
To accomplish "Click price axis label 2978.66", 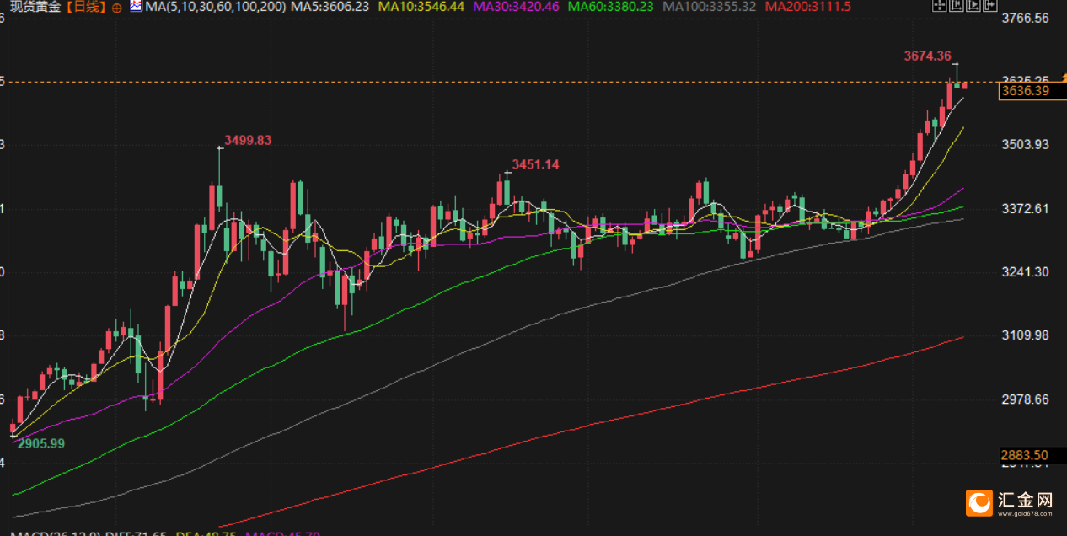I will [x=1024, y=399].
